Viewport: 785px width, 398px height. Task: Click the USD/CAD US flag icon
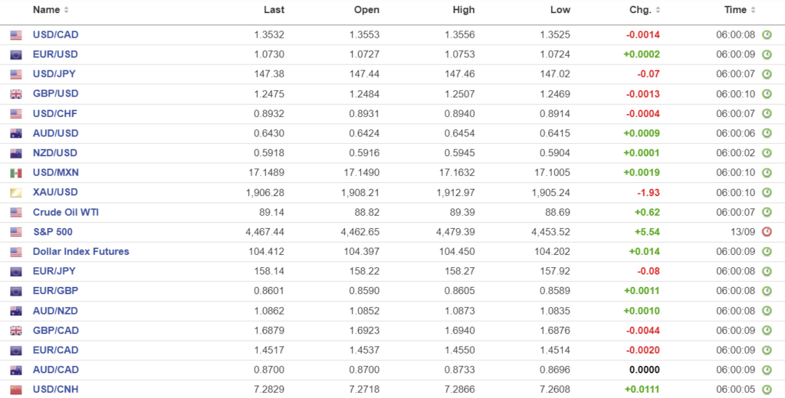(x=16, y=35)
